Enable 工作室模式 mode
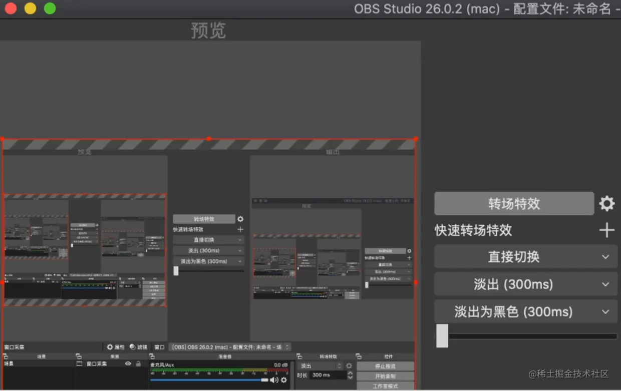Screen dimensions: 621x391 point(385,386)
